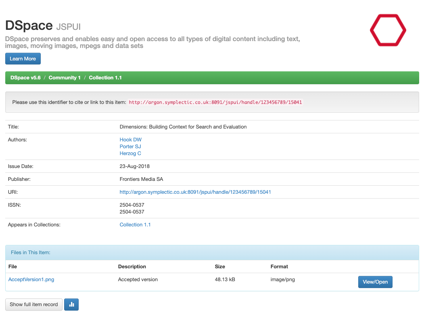
Task: Click the issue date 23-Aug-2018 value
Action: coord(134,166)
